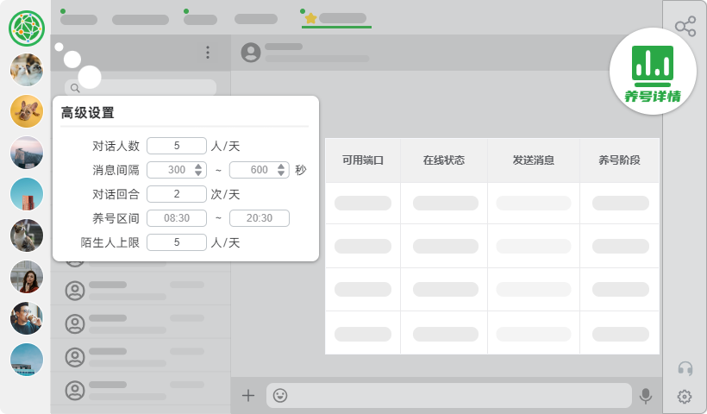This screenshot has height=414, width=707.
Task: Set the 08:30 start time field
Action: [177, 218]
